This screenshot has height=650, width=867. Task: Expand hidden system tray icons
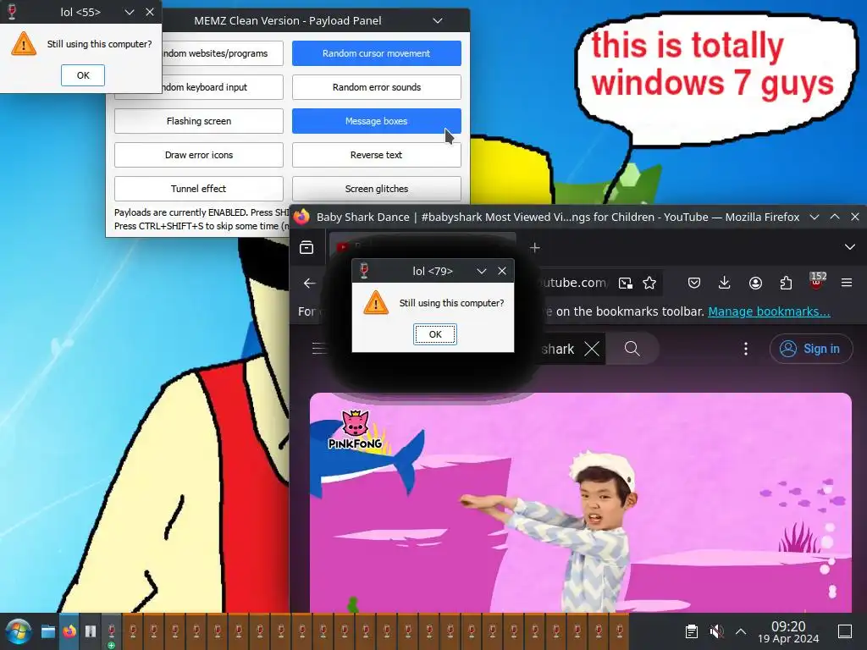point(741,631)
